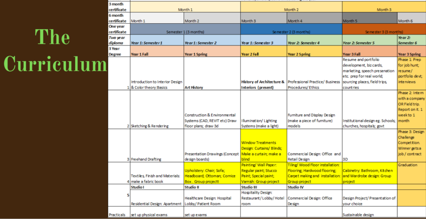
Task: Select the 'Studio IV' heading cell
Action: click(x=314, y=187)
